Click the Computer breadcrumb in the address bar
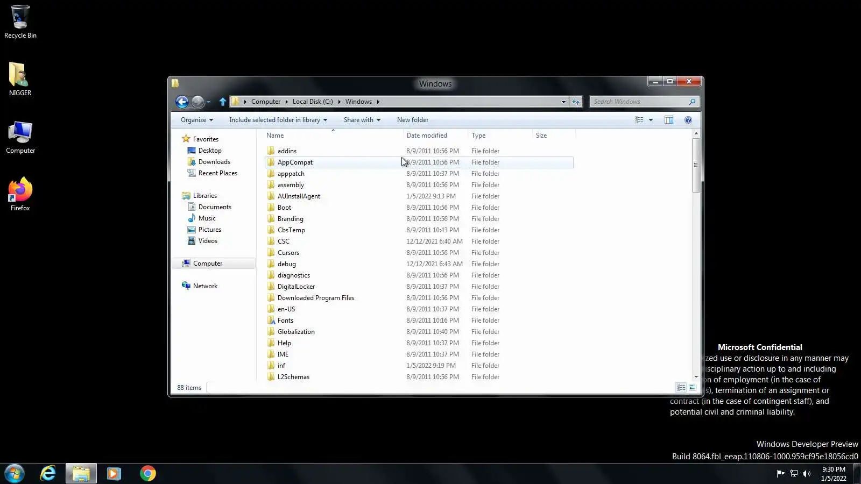Screen dimensions: 861x484 click(x=266, y=102)
